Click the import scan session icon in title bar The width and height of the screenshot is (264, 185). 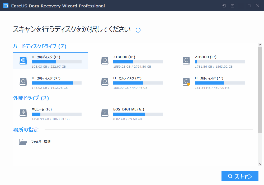(x=224, y=6)
